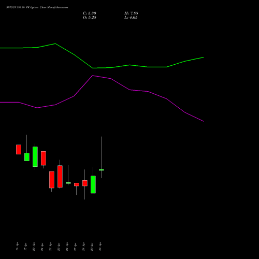Click the 30 Apr date label
Viewport: 259px width, 259px height.
(100, 247)
